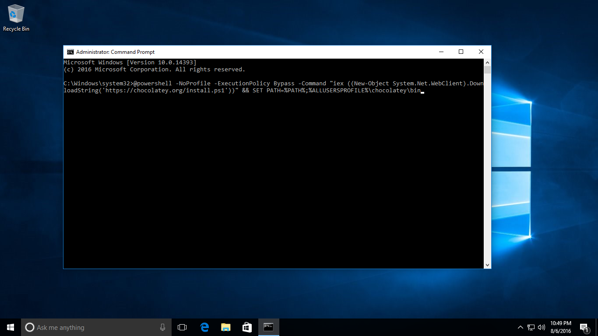
Task: Click the console scrollbar up arrow
Action: tap(487, 63)
